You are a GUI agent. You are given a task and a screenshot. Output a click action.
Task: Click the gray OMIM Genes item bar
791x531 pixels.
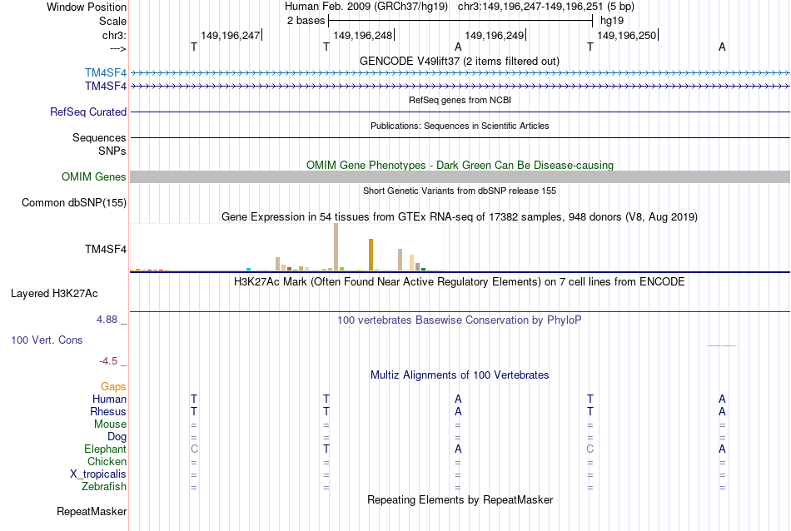tap(460, 177)
